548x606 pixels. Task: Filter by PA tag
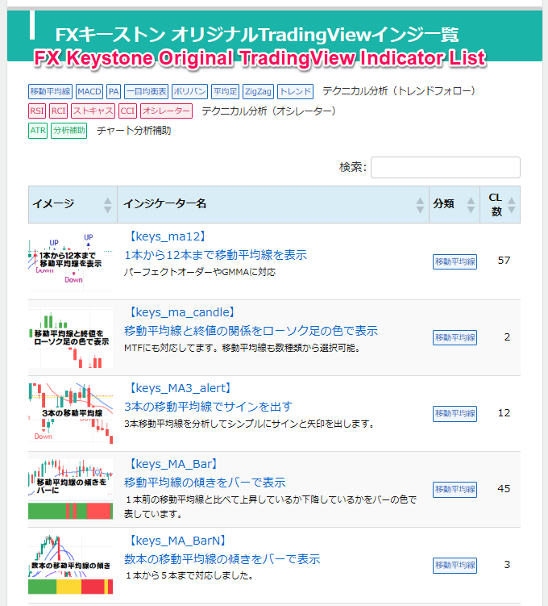click(x=114, y=92)
